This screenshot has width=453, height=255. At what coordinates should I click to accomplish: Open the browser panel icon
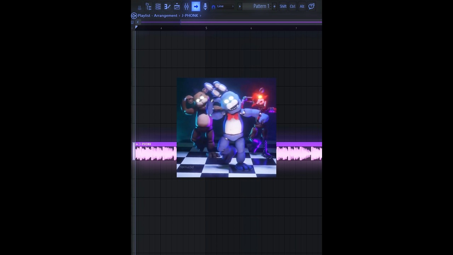click(x=149, y=6)
